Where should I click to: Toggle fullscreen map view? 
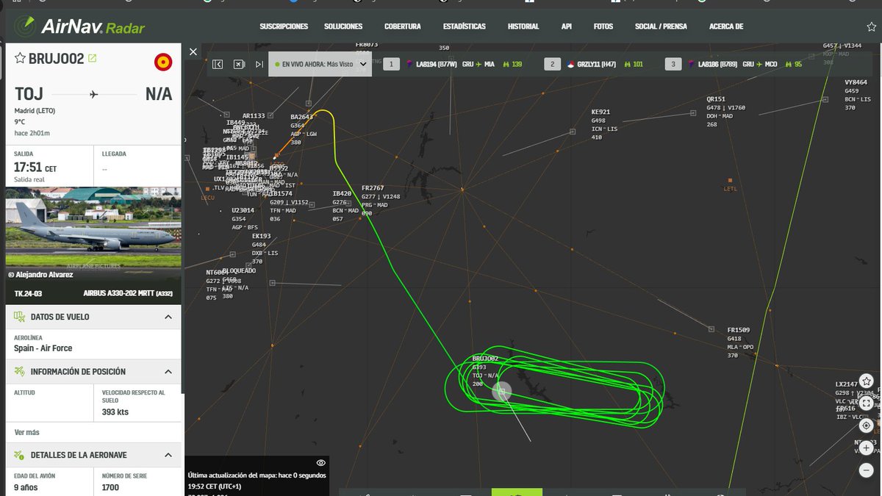(x=867, y=403)
